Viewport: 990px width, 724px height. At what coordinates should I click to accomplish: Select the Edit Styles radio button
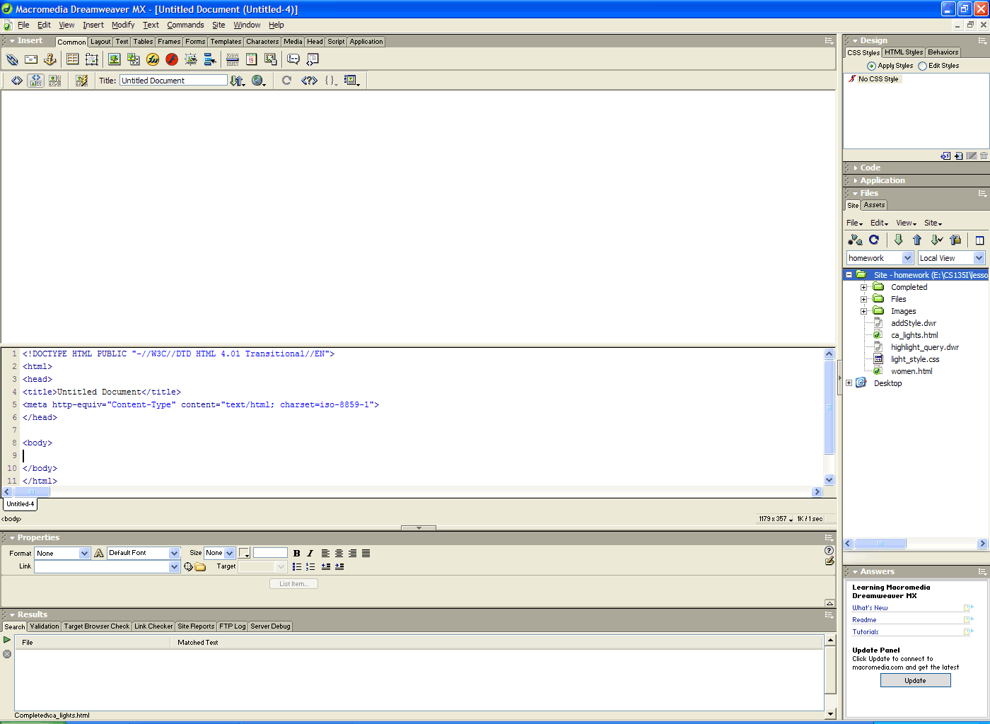coord(922,66)
